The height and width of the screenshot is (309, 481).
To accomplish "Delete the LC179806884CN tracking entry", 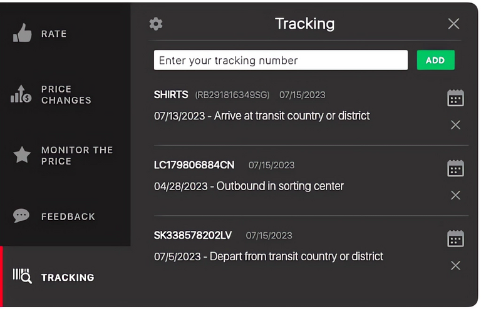I will click(455, 195).
